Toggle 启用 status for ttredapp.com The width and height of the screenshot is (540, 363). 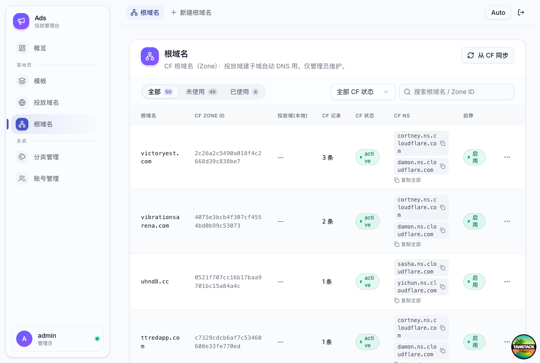(x=474, y=342)
